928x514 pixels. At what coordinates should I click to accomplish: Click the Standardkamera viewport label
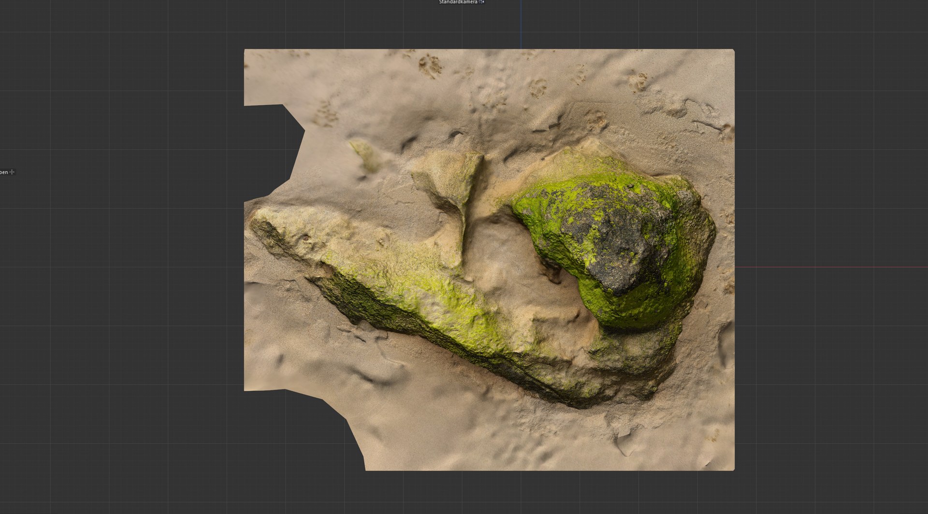pos(458,2)
